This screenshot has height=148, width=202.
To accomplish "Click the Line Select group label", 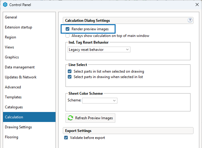I will pos(78,65).
